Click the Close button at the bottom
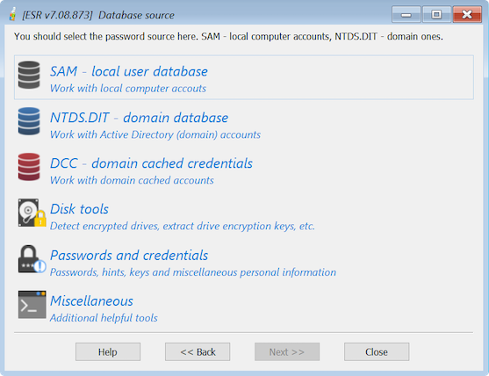Viewport: 489px width, 376px height. click(377, 352)
